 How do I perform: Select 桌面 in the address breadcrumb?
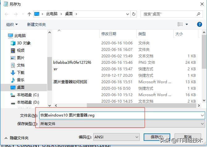coord(69,14)
